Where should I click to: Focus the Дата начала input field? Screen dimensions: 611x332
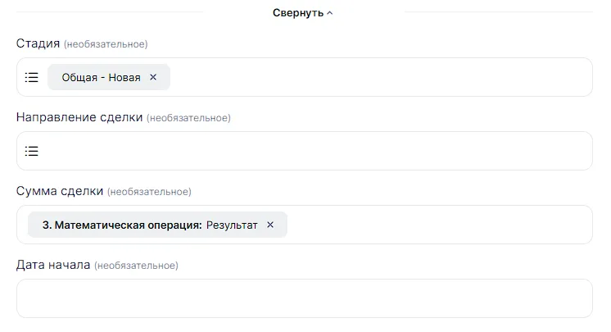click(x=304, y=298)
